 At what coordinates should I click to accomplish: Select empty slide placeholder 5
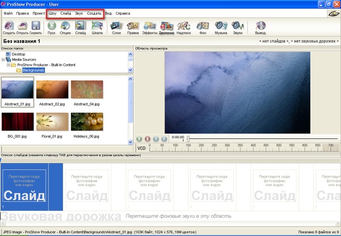(x=275, y=187)
